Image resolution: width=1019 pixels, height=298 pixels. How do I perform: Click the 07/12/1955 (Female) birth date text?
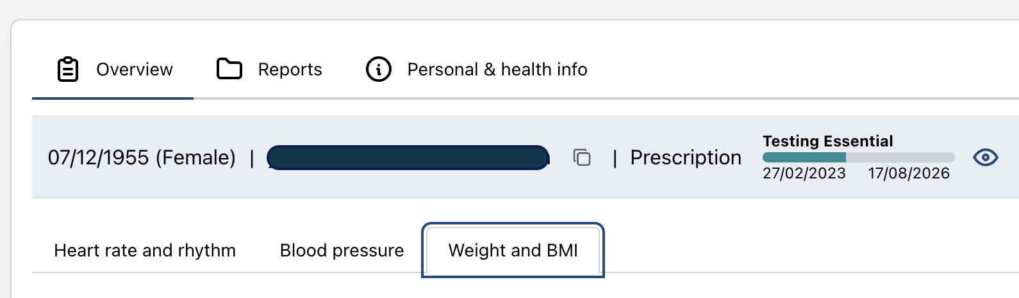pyautogui.click(x=142, y=157)
